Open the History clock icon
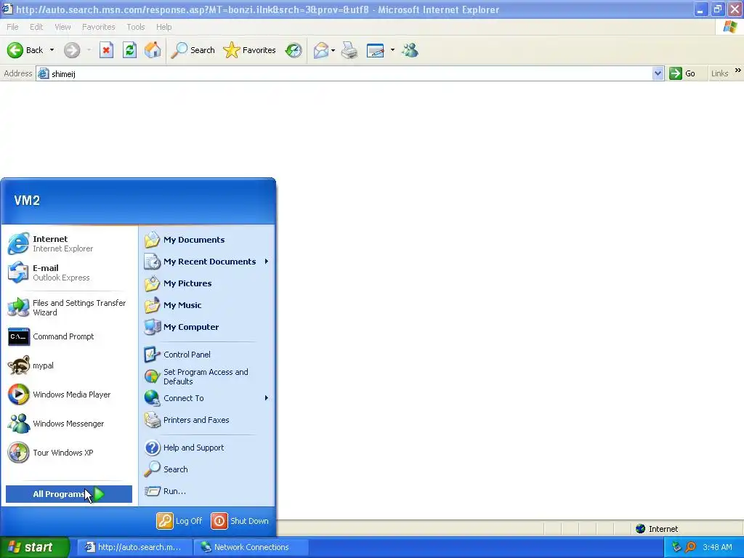This screenshot has width=744, height=558. [294, 50]
